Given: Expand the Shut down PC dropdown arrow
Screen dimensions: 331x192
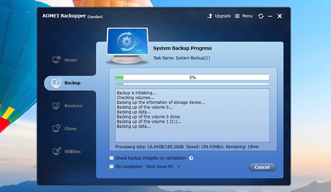Looking at the screenshot, I should 179,166.
